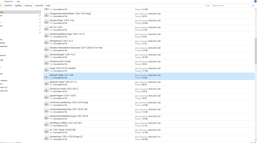Go to ALEXFOX folder in address bar

pyautogui.click(x=8, y=6)
